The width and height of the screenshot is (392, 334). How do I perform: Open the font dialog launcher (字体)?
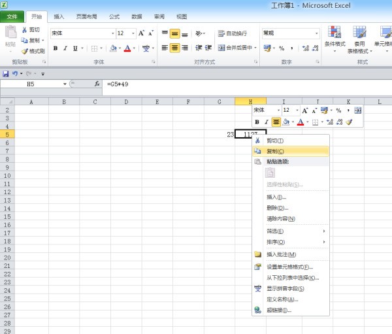click(154, 61)
